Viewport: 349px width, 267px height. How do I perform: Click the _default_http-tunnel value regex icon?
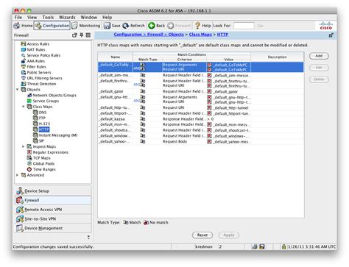[209, 107]
